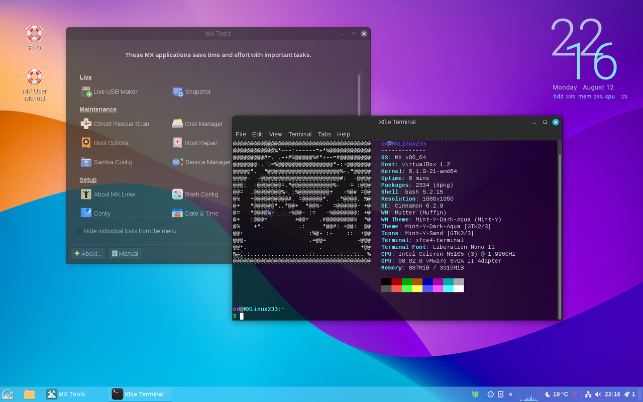Open About MX Linux tool
Viewport: 643px width, 402px height.
[x=108, y=194]
